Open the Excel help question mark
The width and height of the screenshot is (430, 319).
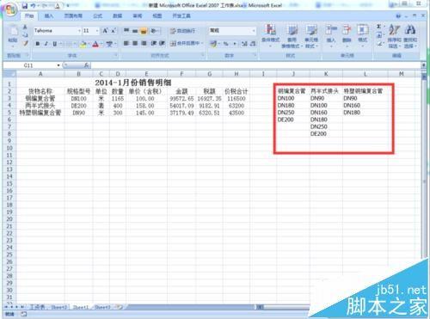pyautogui.click(x=398, y=16)
